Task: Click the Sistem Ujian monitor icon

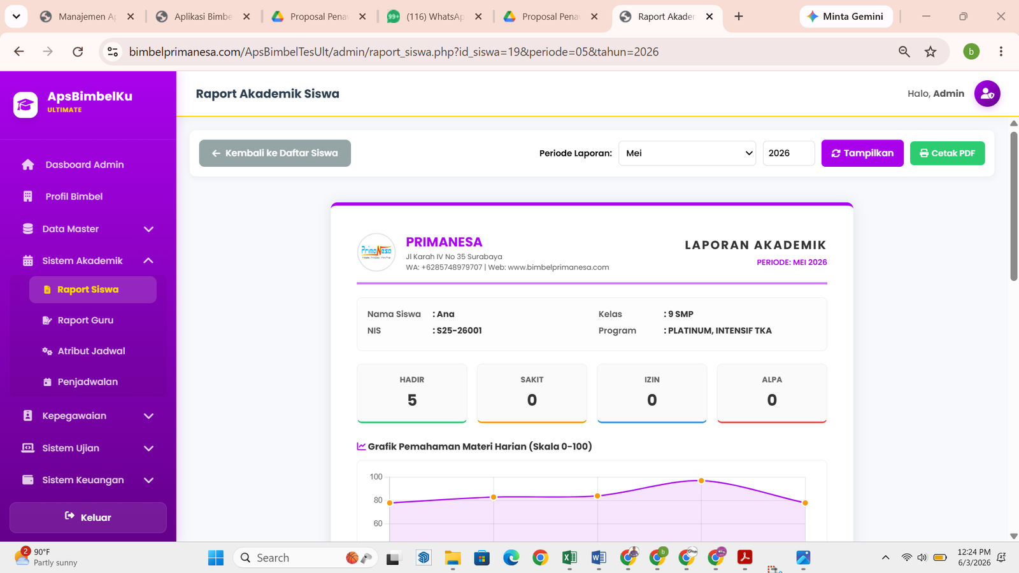Action: [28, 448]
